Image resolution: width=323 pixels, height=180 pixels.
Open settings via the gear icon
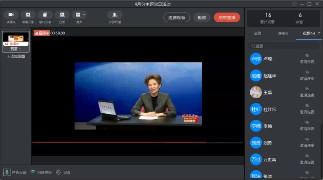[x=58, y=172]
